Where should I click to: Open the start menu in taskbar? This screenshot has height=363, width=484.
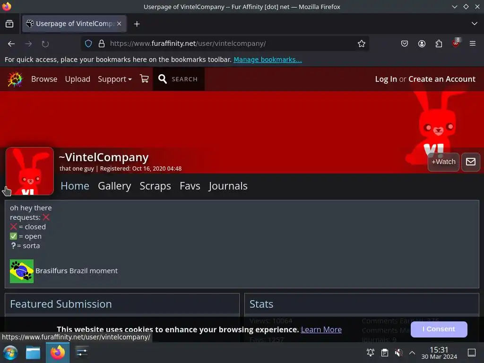coord(10,353)
